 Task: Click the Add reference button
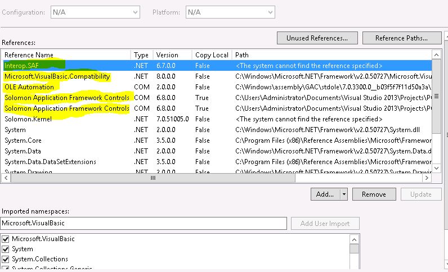click(x=325, y=194)
